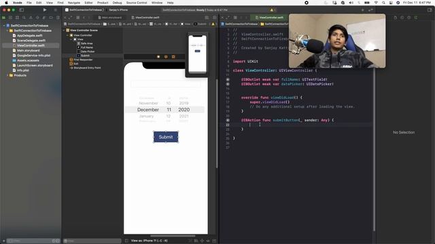Click the add file plus button in navigator footer

3,241
